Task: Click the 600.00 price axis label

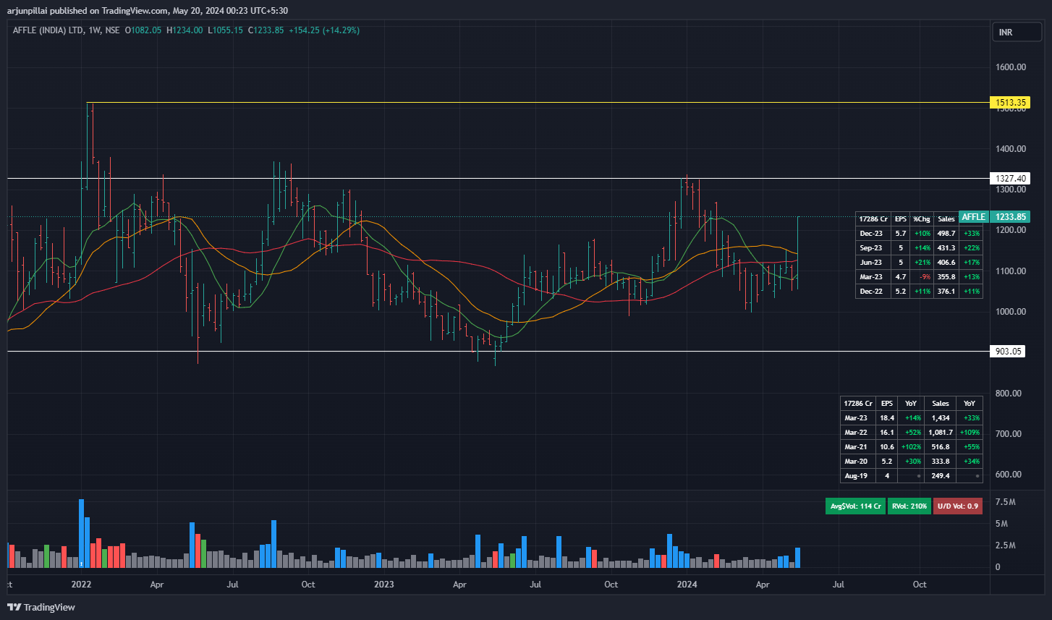Action: tap(1010, 475)
